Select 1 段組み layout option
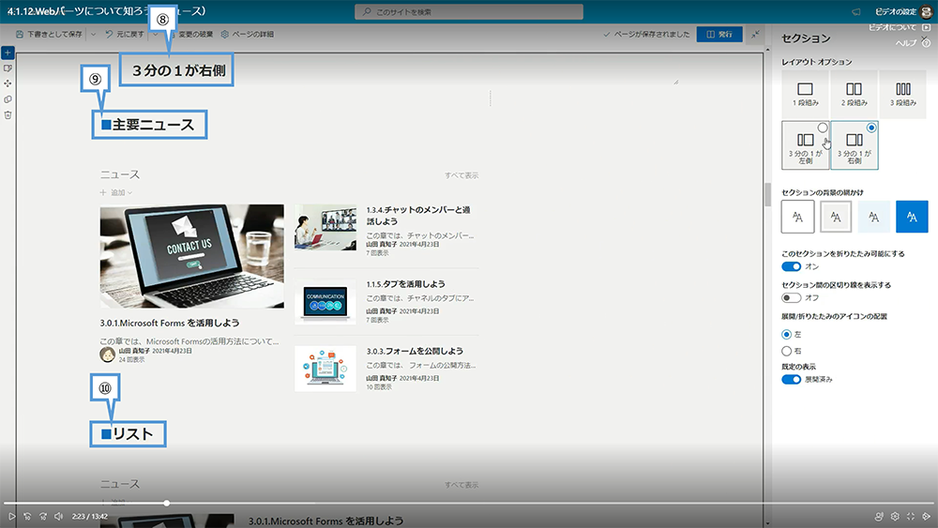Image resolution: width=938 pixels, height=528 pixels. (x=805, y=94)
